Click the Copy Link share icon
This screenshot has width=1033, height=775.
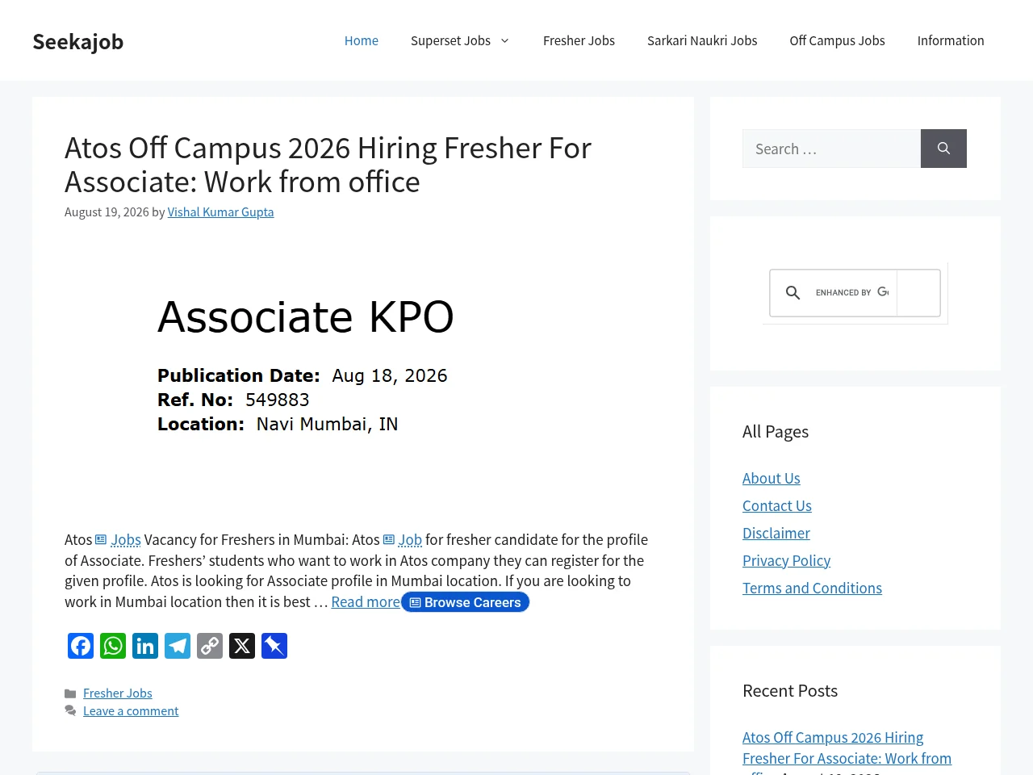[210, 646]
